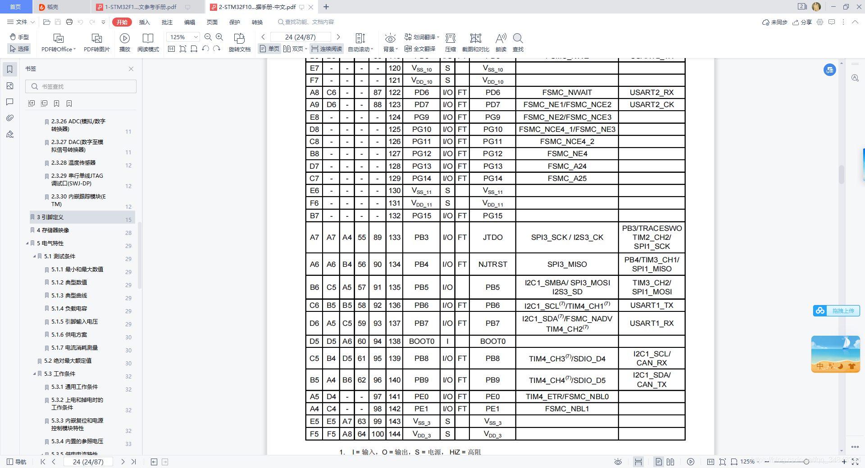Click the 查找功能 search box
This screenshot has width=865, height=468.
click(x=306, y=22)
